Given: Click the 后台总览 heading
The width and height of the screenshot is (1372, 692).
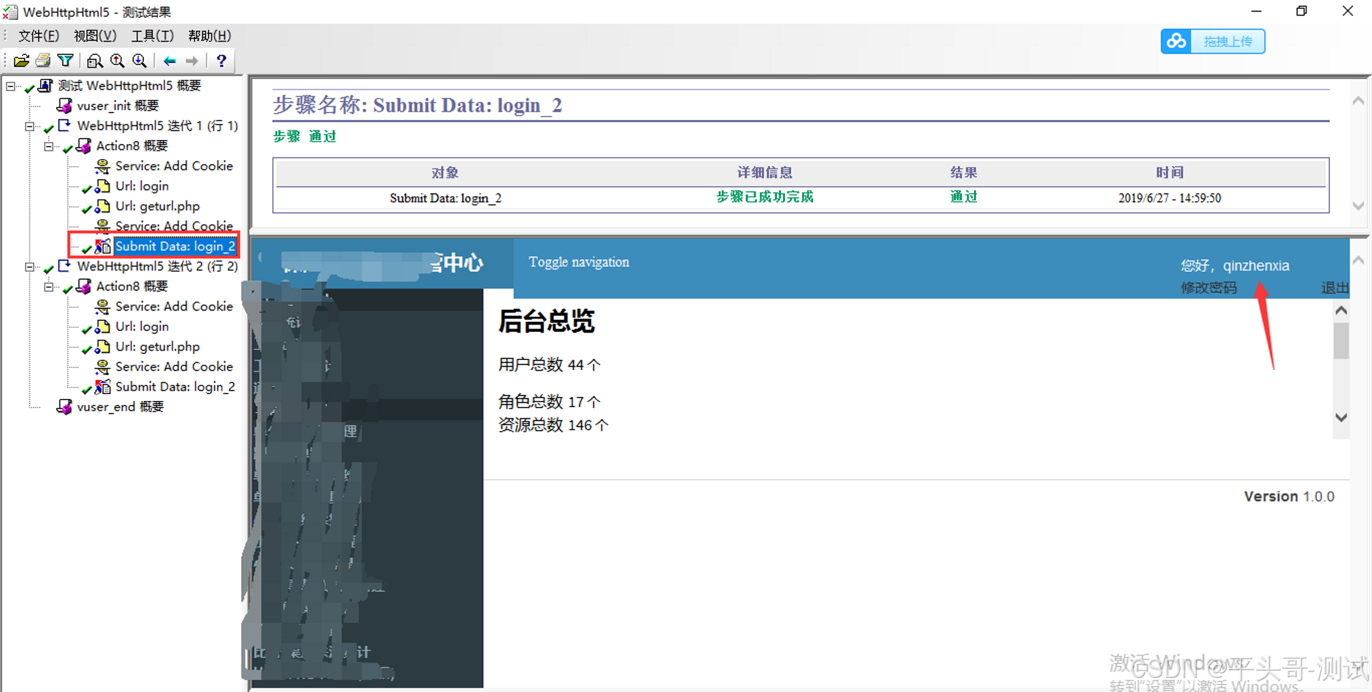Looking at the screenshot, I should [547, 321].
